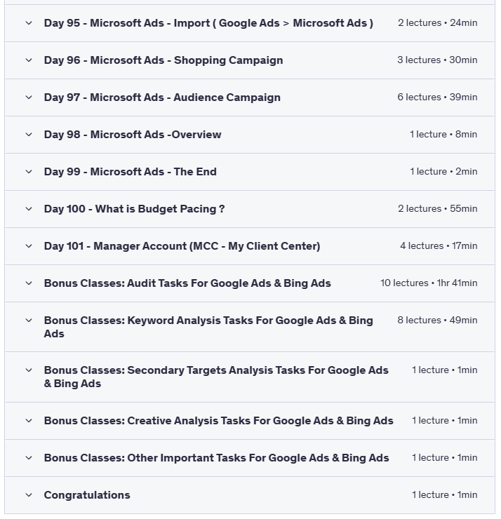Click the '2 lectures • 55min' label
This screenshot has height=519, width=501.
pos(437,209)
